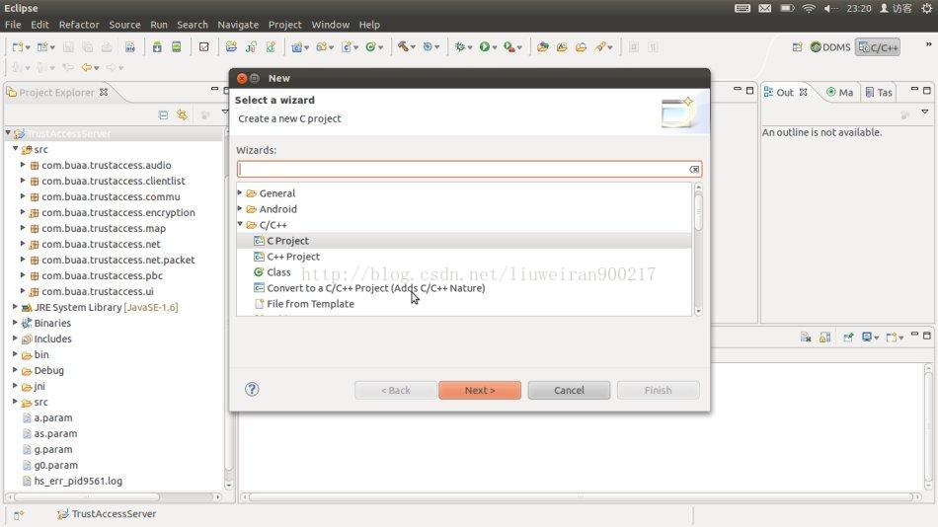938x527 pixels.
Task: Click the New C/C++ class icon
Action: pos(371,46)
